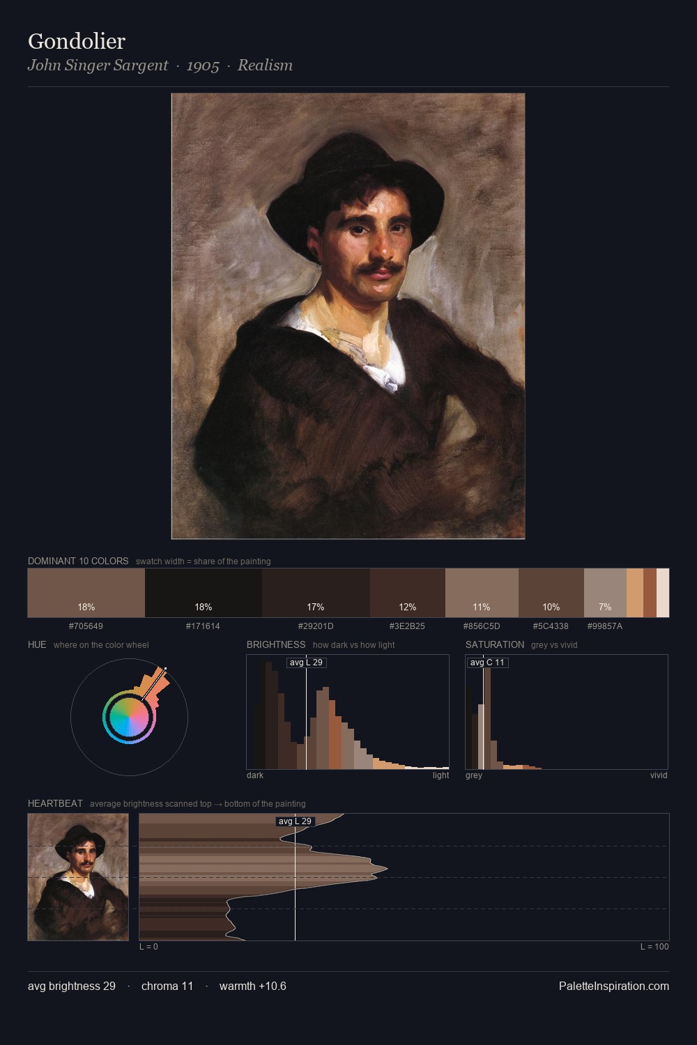Select the 12% swatch #3E2B25
Image resolution: width=697 pixels, height=1045 pixels.
click(408, 593)
